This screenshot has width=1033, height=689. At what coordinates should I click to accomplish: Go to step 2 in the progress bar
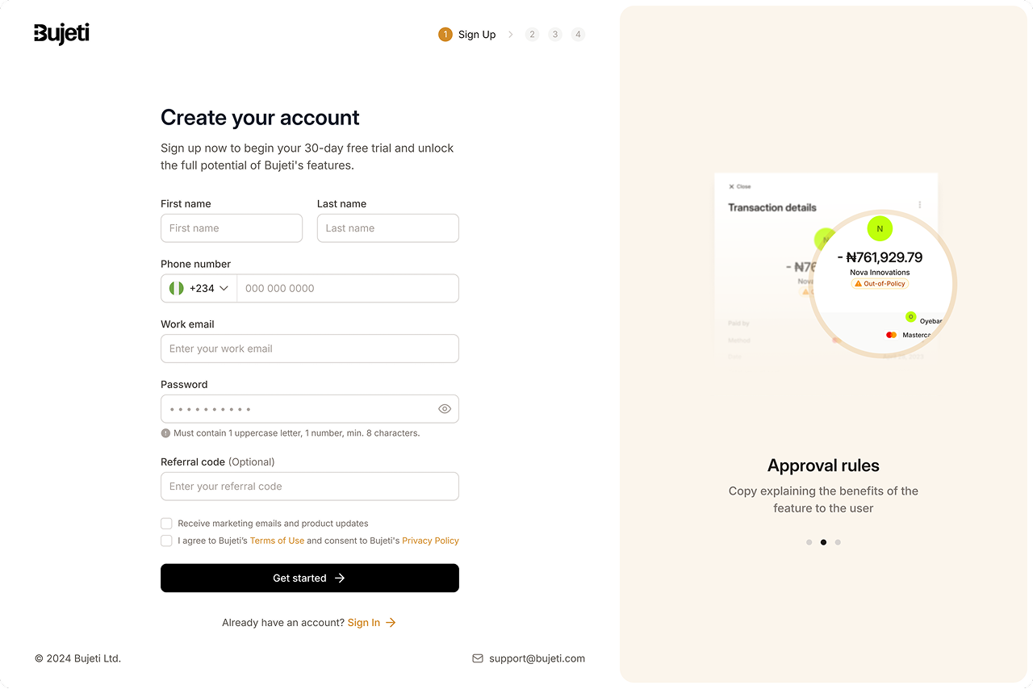click(x=532, y=35)
